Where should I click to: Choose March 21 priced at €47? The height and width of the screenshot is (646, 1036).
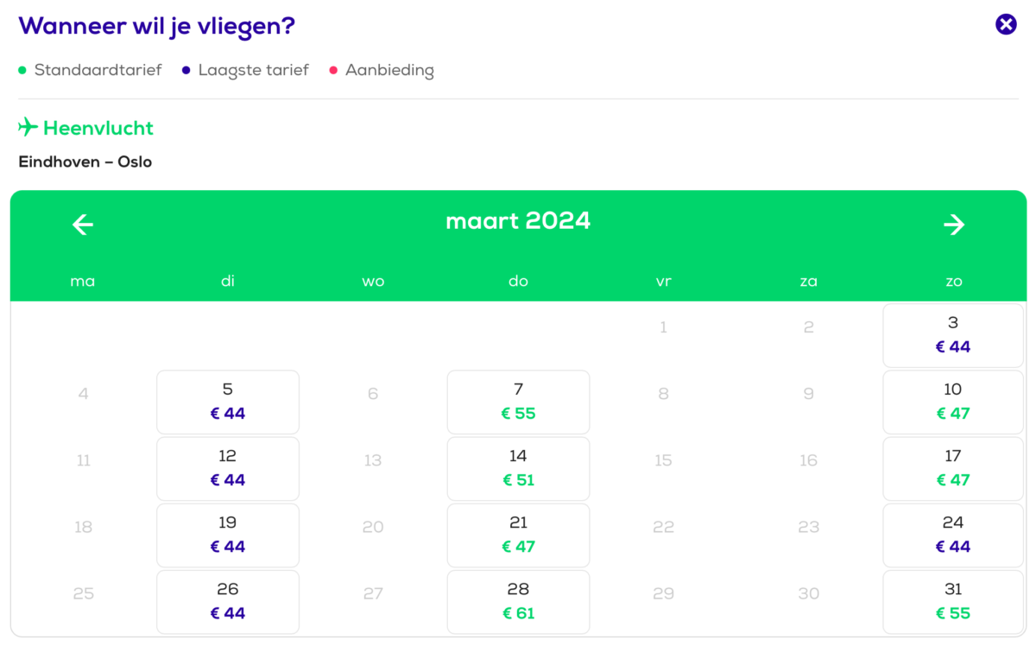pos(518,535)
